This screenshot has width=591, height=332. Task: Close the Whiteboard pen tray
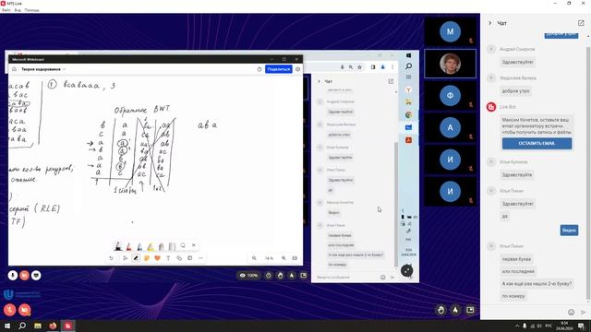click(194, 245)
